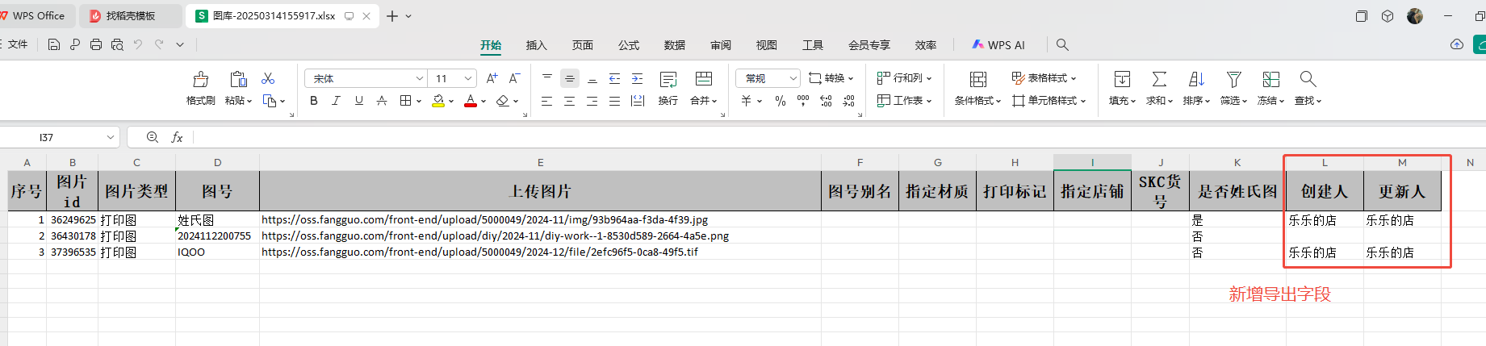
Task: Open the File (文件) menu
Action: click(18, 44)
